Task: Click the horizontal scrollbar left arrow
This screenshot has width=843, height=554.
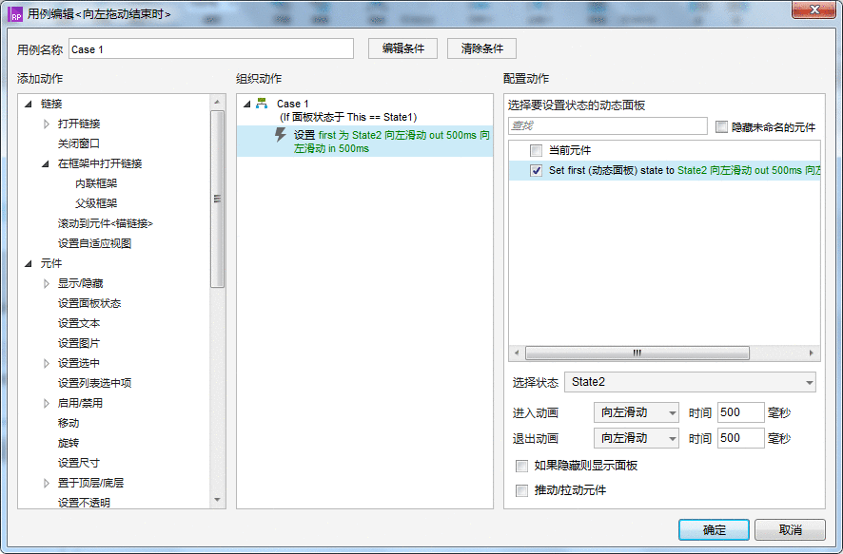Action: (516, 353)
